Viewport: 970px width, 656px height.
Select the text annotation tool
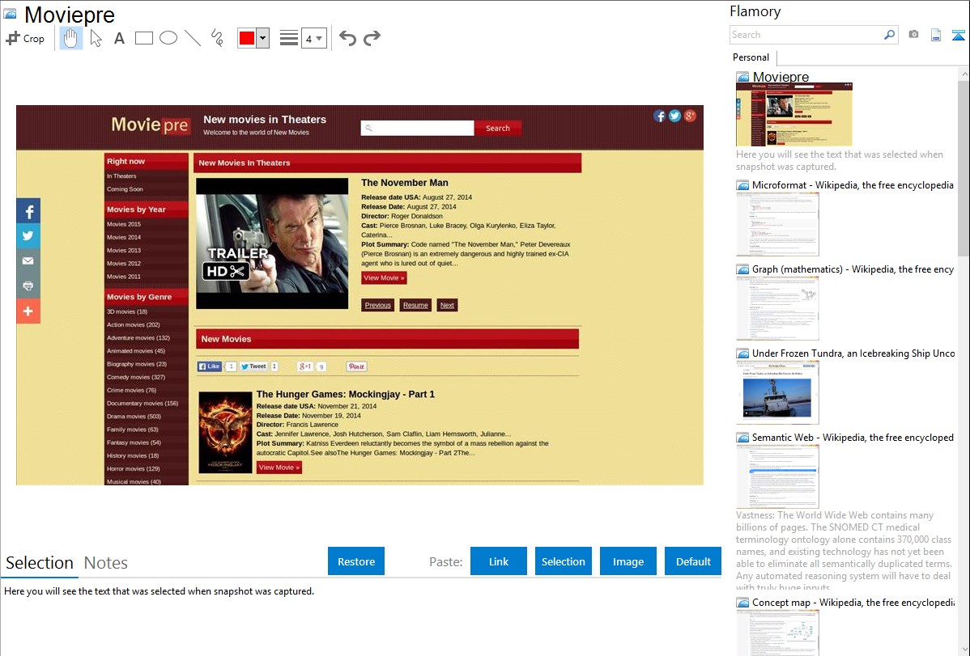click(119, 38)
